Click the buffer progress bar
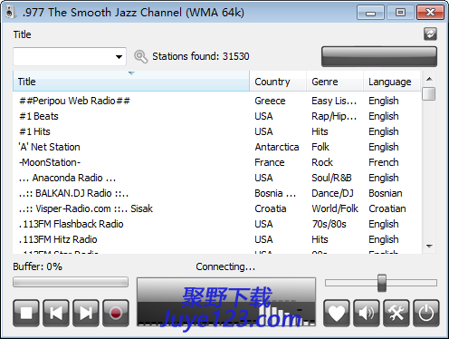Viewport: 449px width, 339px height. 71,282
